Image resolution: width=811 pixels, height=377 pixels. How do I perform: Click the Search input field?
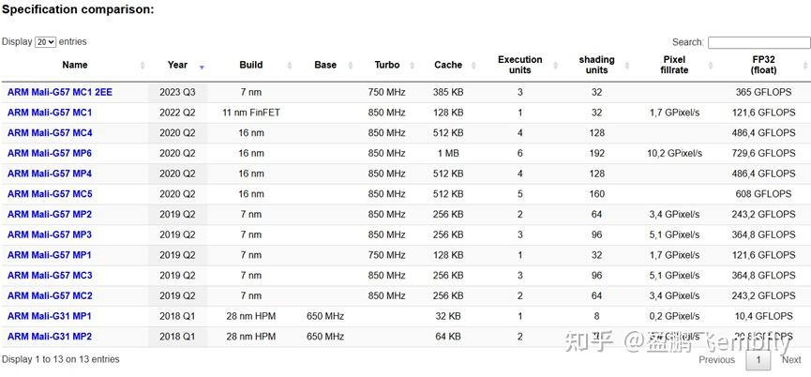(758, 42)
